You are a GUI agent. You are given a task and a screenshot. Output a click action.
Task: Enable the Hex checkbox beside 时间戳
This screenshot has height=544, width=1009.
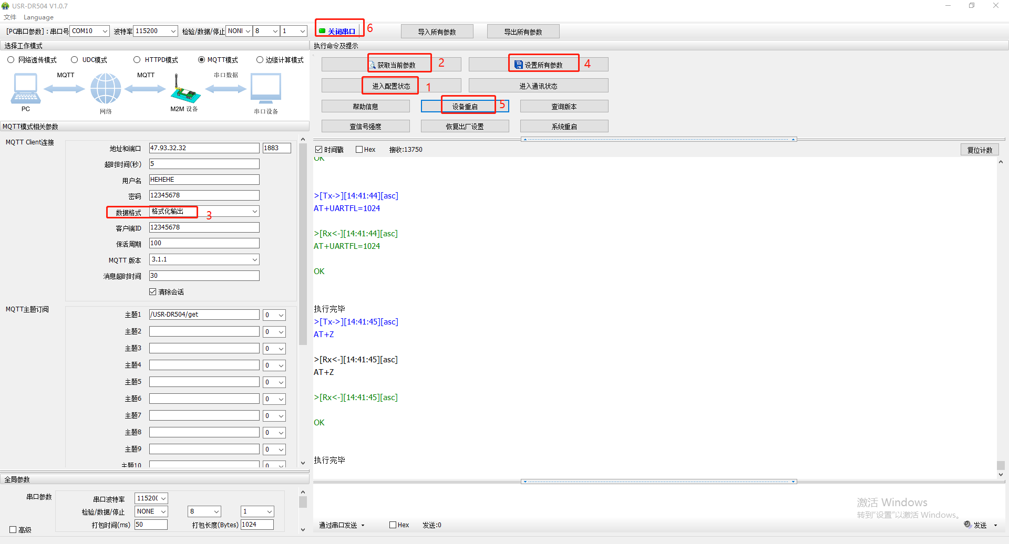(359, 150)
